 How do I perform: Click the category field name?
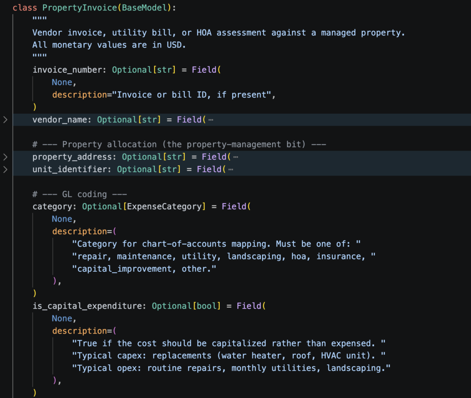pos(52,207)
